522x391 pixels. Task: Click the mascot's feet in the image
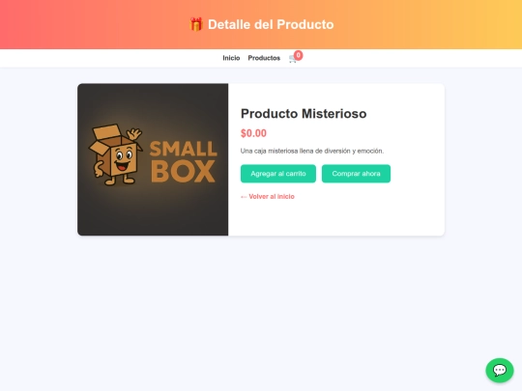click(120, 180)
